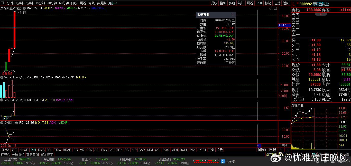Viewport: 351px width, 166px height.
Task: Select VOL-TDX indicator tab in bottom bar
Action: [x=116, y=150]
